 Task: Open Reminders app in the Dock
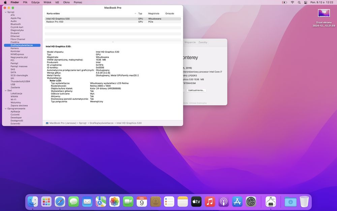pos(169,202)
